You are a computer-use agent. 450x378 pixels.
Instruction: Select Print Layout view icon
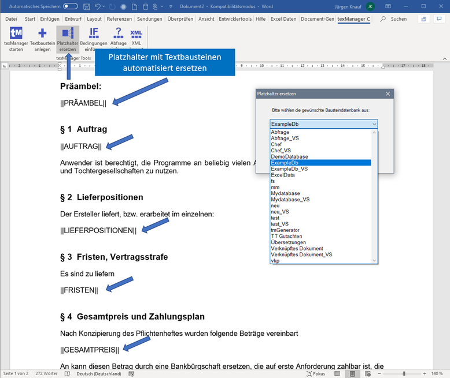[352, 374]
